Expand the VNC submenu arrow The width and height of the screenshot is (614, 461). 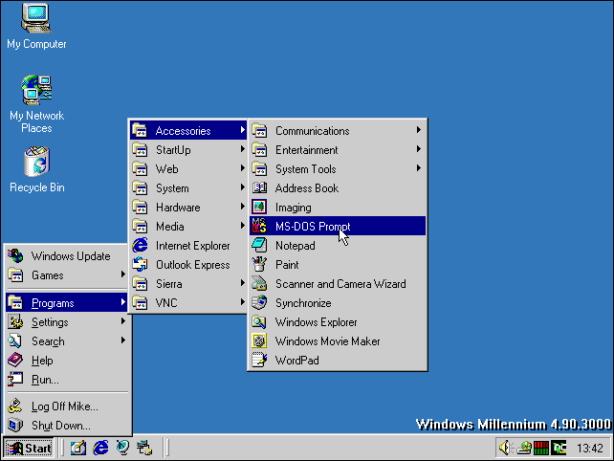click(x=242, y=302)
